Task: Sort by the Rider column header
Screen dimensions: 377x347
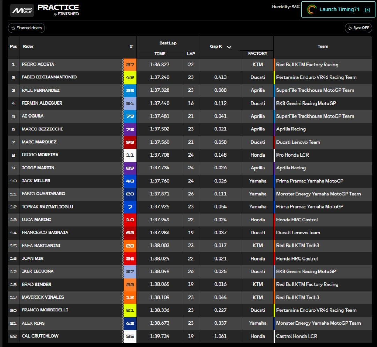Action: click(x=28, y=47)
